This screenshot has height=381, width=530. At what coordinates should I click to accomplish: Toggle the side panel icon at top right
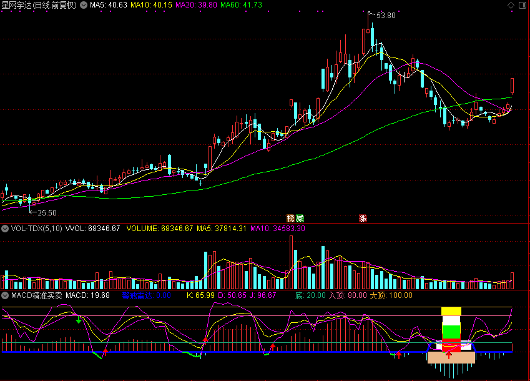[x=523, y=5]
